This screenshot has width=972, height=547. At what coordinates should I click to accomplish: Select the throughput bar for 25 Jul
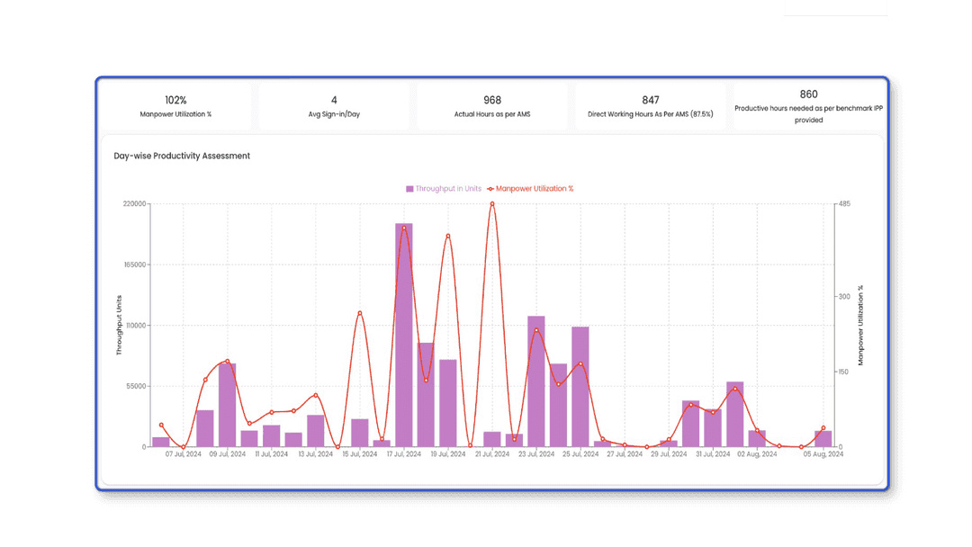[x=580, y=387]
